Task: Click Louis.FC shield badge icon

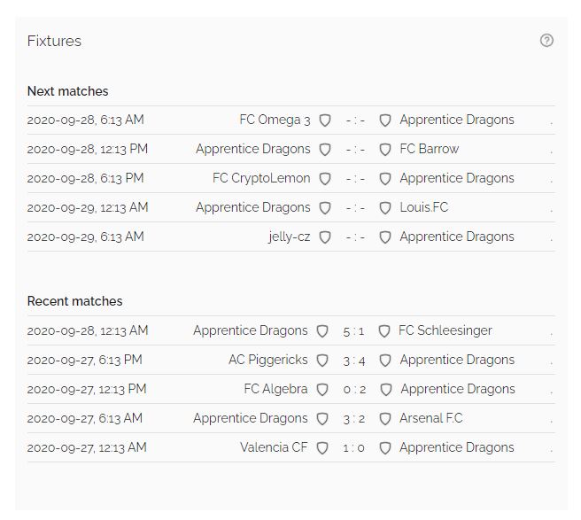Action: pos(385,208)
